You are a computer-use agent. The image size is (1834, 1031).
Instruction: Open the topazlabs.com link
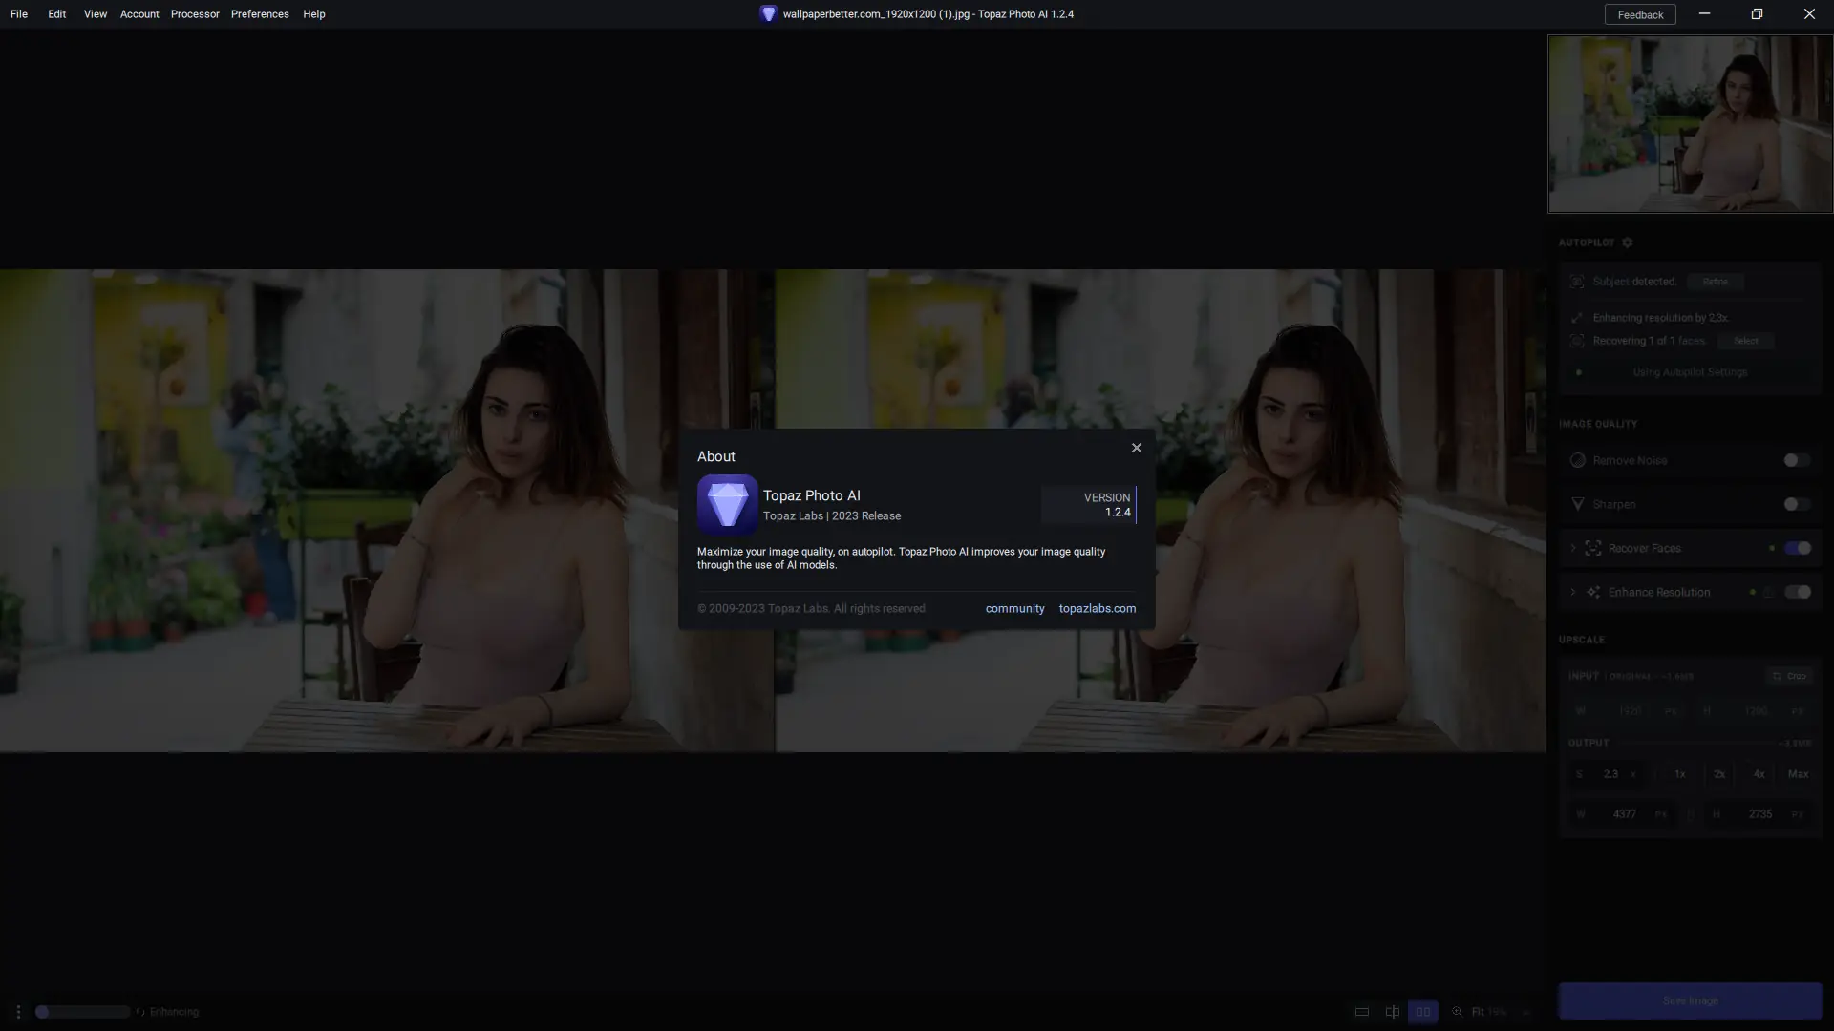[1097, 608]
